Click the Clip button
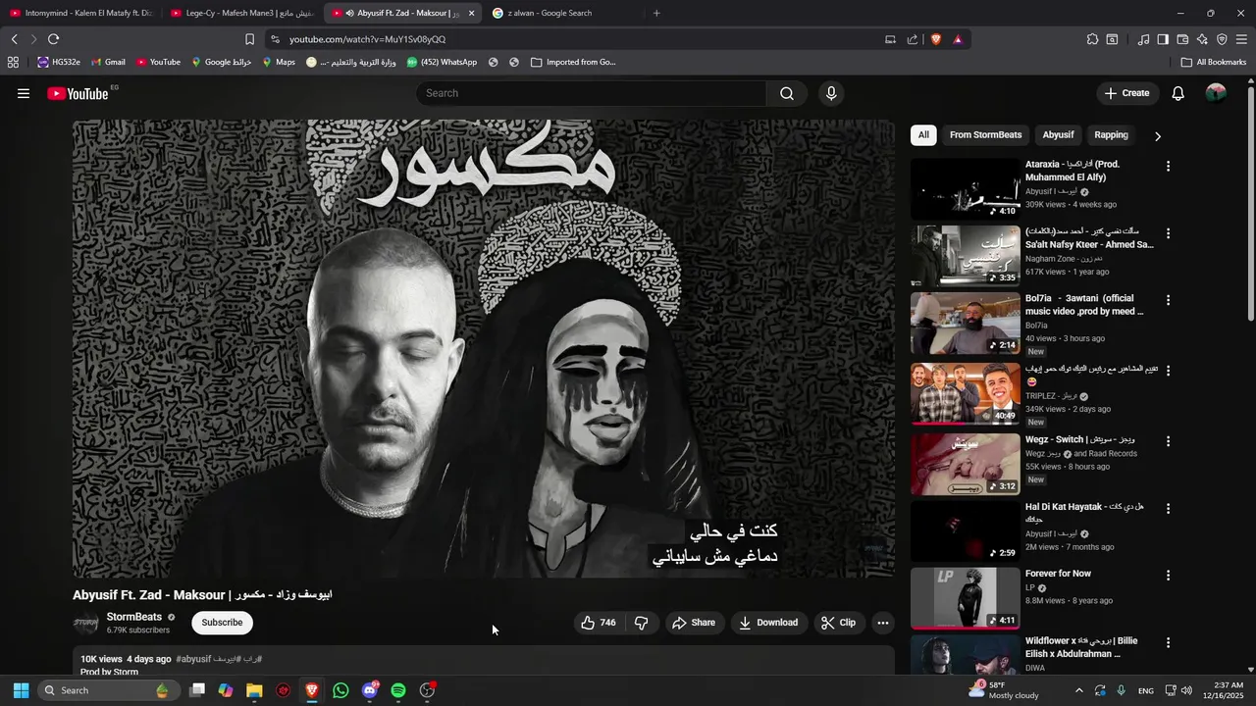The image size is (1256, 706). (839, 623)
